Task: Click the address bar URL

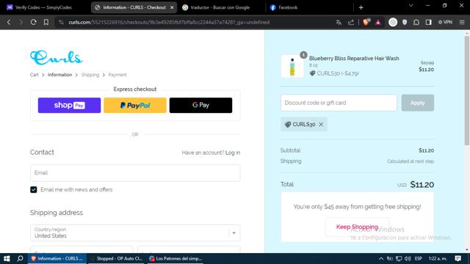Action: click(169, 22)
